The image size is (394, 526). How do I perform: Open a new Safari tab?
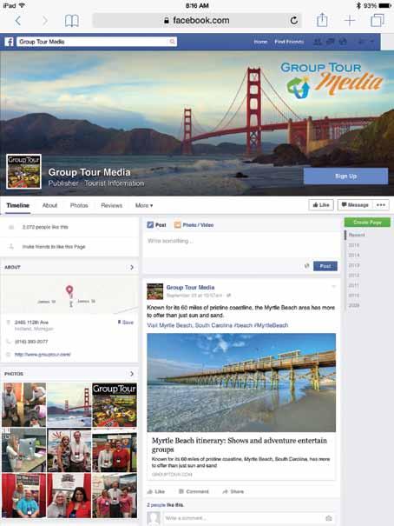[x=350, y=21]
